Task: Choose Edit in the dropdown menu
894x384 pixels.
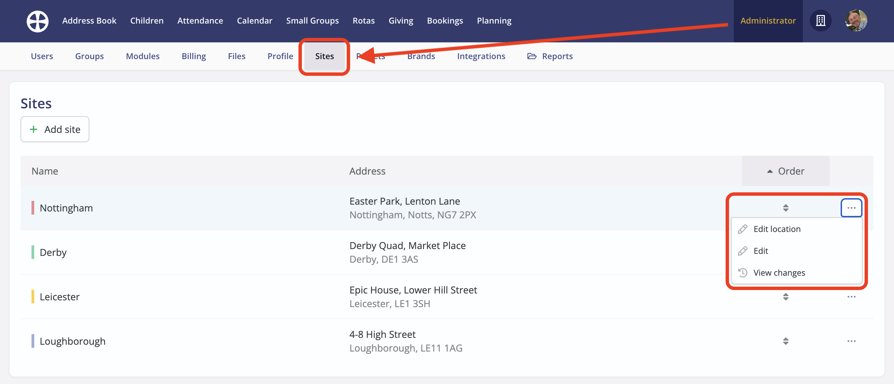Action: pos(761,251)
